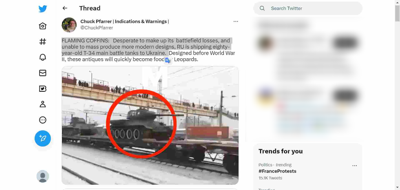
Task: Click the Twitter bird logo
Action: click(x=42, y=9)
